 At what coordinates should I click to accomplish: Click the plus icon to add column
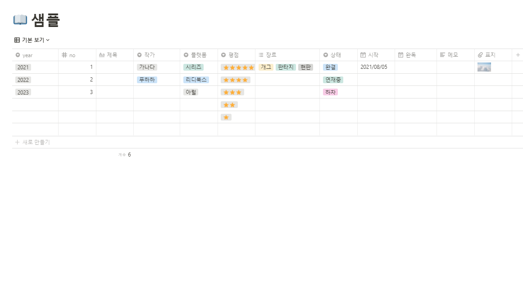tap(517, 55)
